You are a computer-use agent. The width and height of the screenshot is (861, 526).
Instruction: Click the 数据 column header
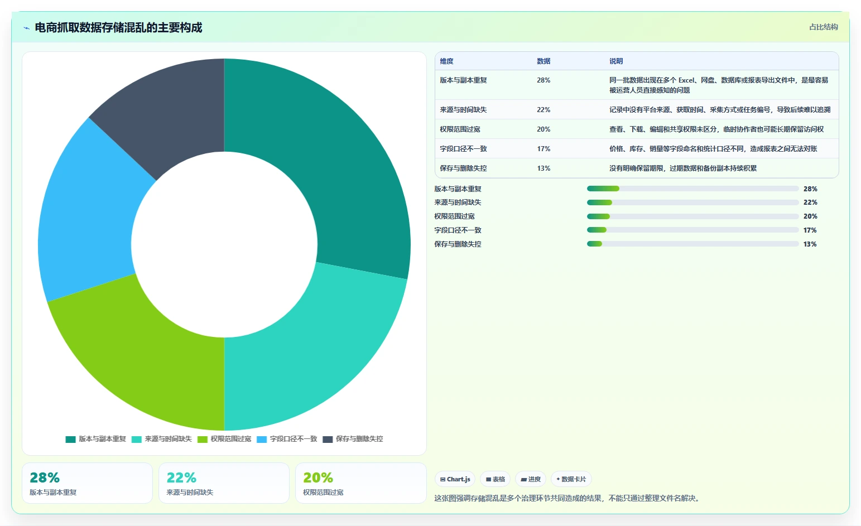tap(543, 61)
